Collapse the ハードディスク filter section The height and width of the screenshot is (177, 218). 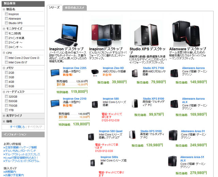coord(4,92)
